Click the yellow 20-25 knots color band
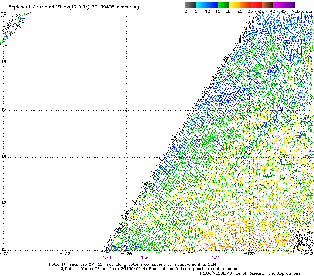The width and height of the screenshot is (314, 276). pyautogui.click(x=234, y=5)
